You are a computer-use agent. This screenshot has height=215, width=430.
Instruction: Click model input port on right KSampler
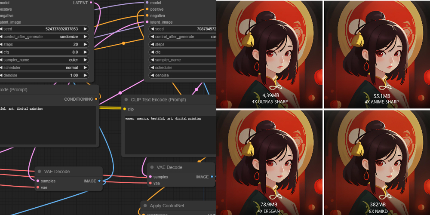(147, 3)
